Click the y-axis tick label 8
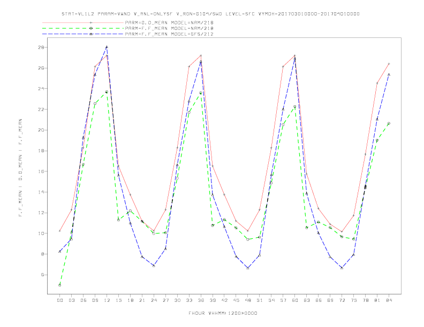The height and width of the screenshot is (327, 424). [43, 254]
